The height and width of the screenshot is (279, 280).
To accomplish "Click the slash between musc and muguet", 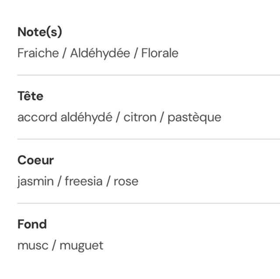I will [x=54, y=245].
